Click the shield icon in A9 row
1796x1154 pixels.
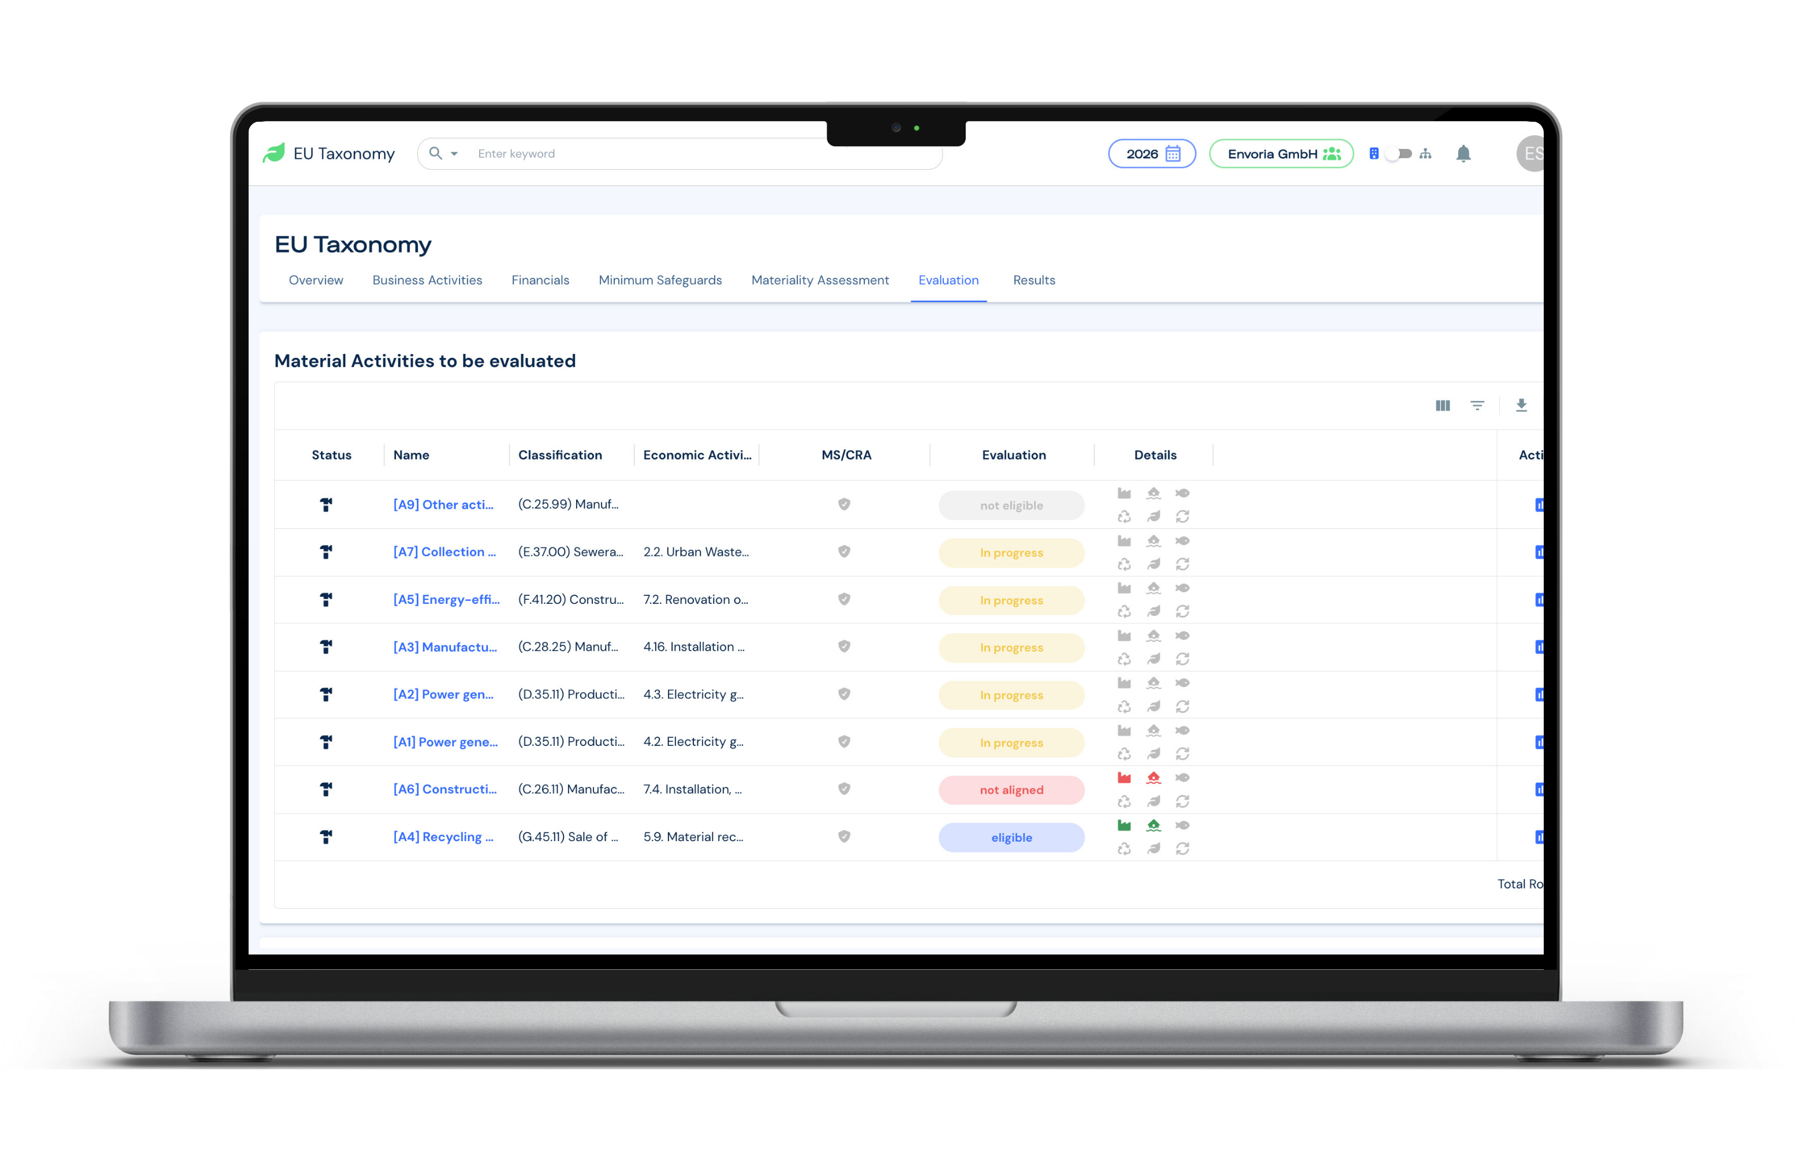[x=843, y=505]
